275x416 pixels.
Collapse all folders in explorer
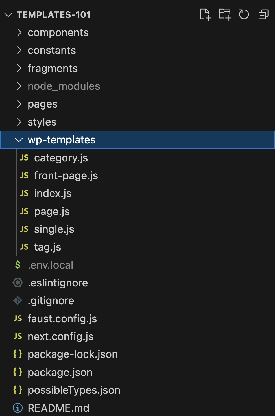pos(263,14)
